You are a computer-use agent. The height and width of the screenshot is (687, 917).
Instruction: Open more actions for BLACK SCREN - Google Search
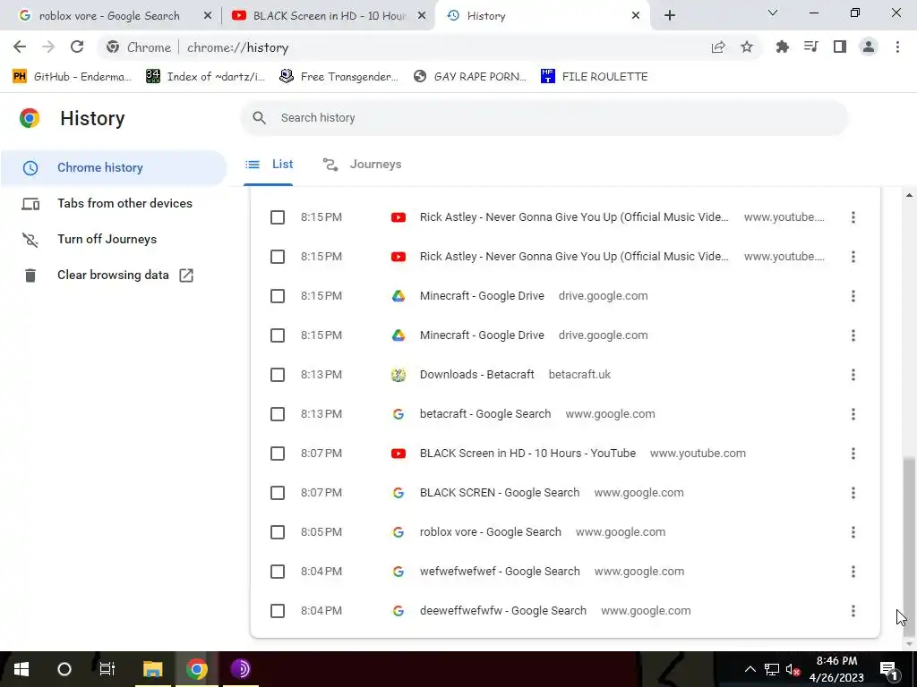[853, 493]
